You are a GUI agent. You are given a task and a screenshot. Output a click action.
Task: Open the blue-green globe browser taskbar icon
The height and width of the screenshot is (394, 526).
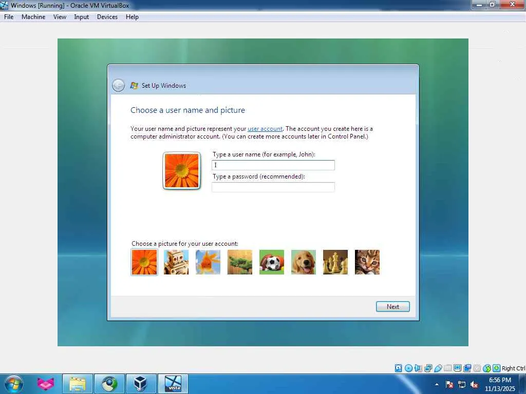(x=109, y=384)
